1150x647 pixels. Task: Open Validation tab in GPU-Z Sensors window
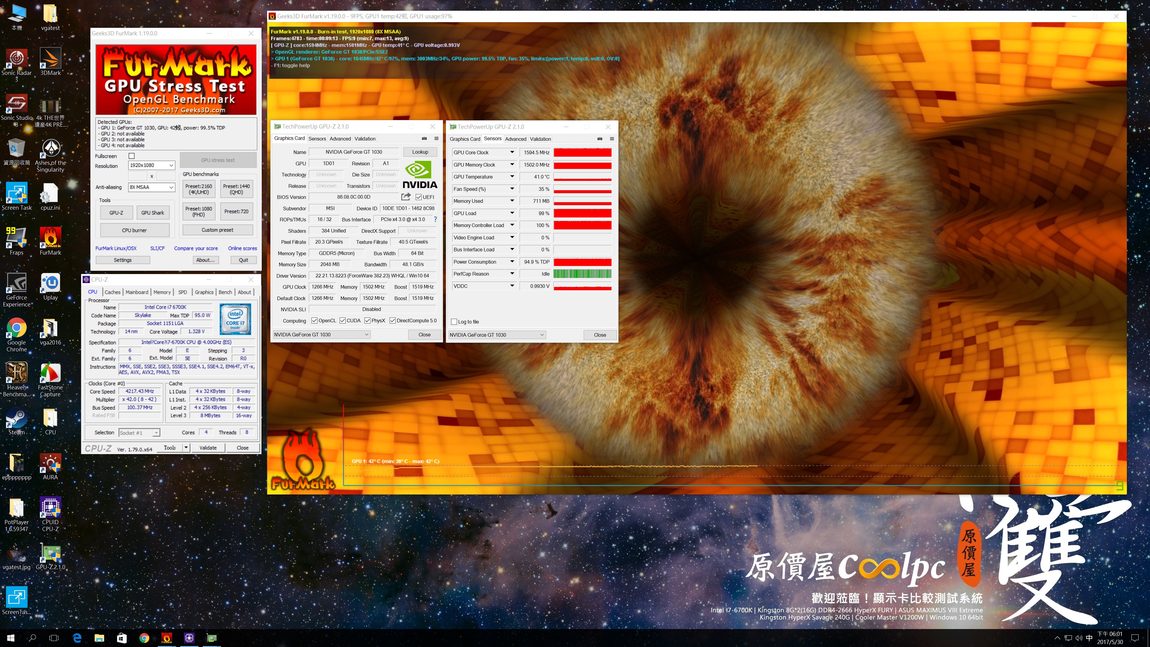[x=540, y=139]
